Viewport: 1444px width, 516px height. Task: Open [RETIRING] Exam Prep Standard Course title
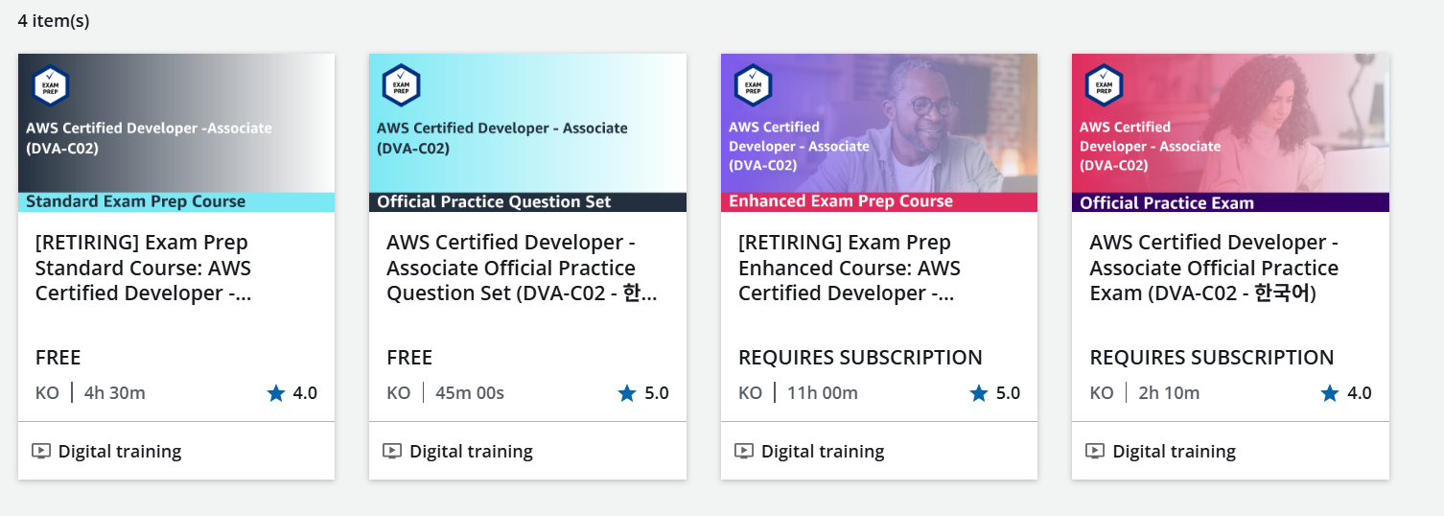click(143, 268)
